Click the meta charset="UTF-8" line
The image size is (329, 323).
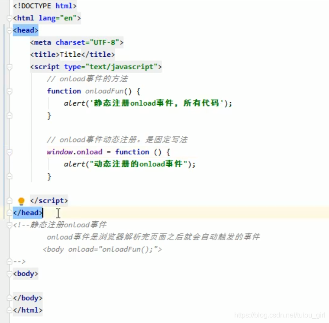click(77, 42)
